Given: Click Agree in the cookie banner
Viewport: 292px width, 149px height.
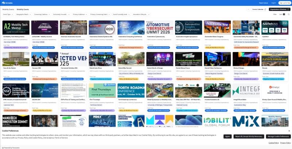Looking at the screenshot, I should point(227,137).
